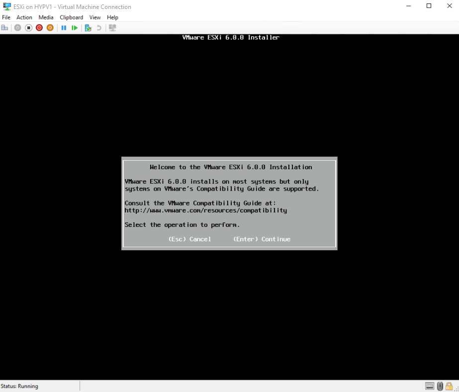Reset the VM with the green play icon
The height and width of the screenshot is (392, 459).
tap(75, 28)
